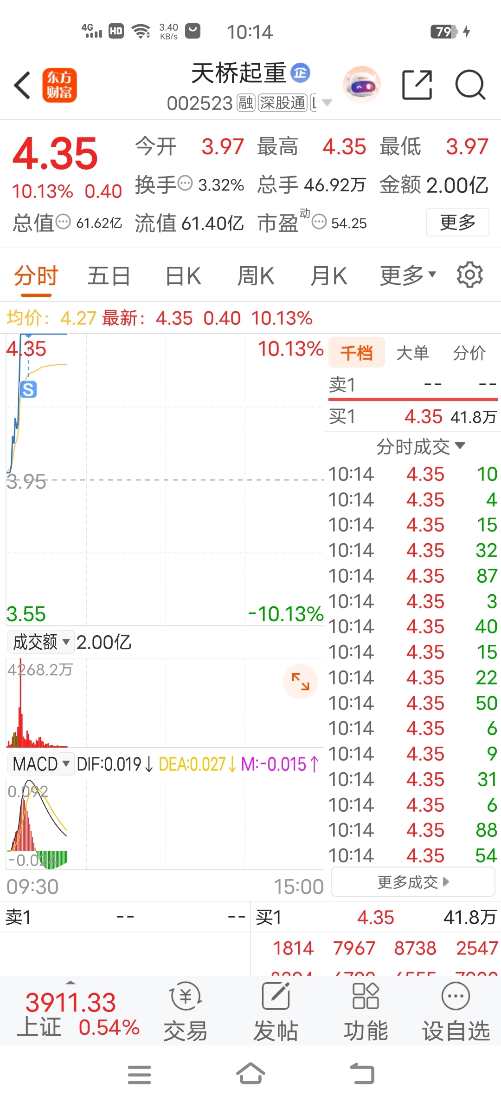This screenshot has width=501, height=1104.
Task: Expand chart with fullscreen arrows icon
Action: click(300, 682)
